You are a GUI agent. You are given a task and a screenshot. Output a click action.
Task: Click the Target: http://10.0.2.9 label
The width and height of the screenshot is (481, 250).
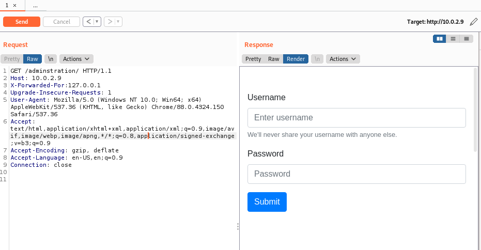coord(435,22)
